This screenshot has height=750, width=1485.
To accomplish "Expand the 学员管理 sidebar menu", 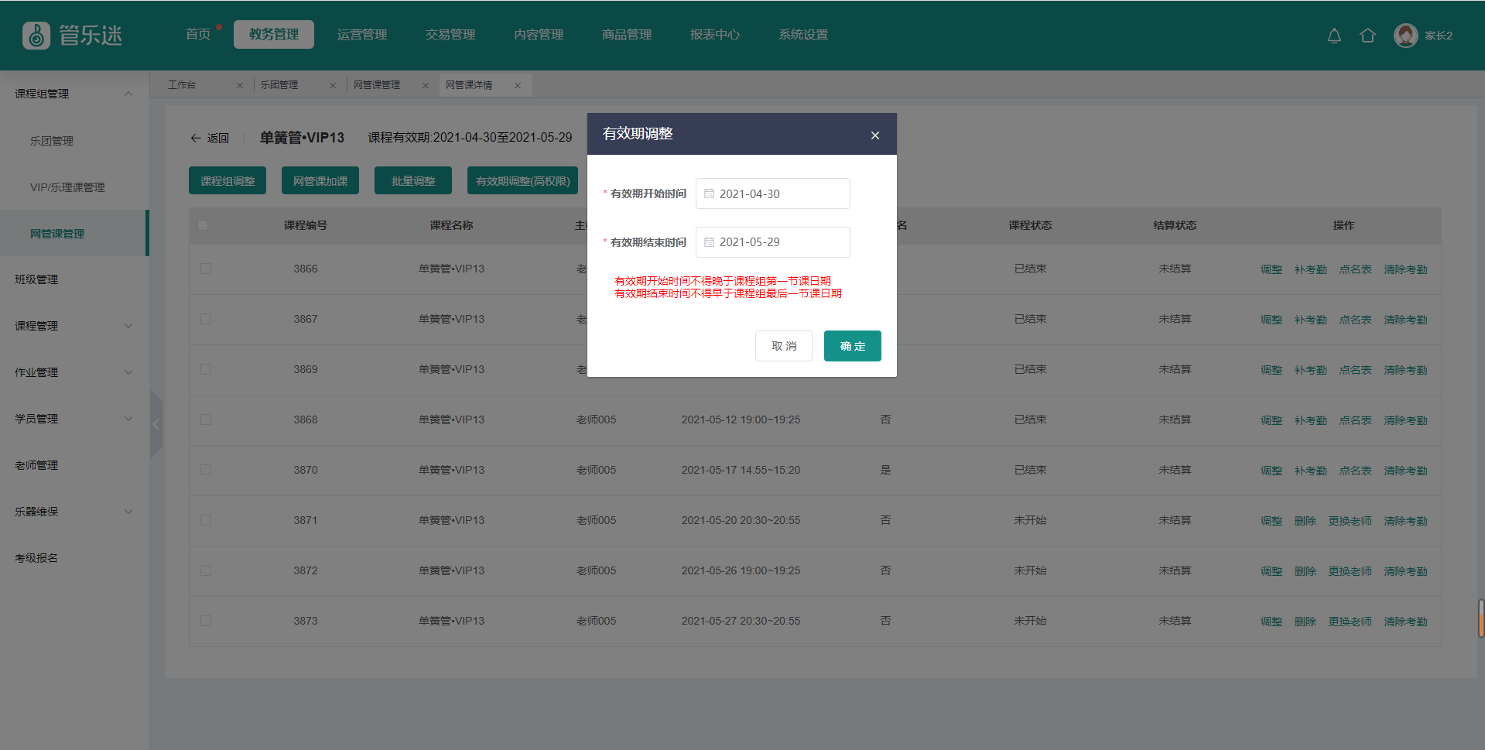I will point(128,419).
